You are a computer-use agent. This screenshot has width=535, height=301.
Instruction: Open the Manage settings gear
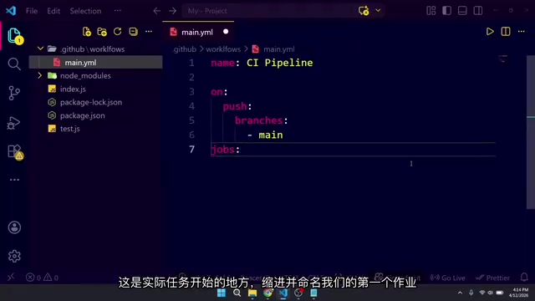14,256
